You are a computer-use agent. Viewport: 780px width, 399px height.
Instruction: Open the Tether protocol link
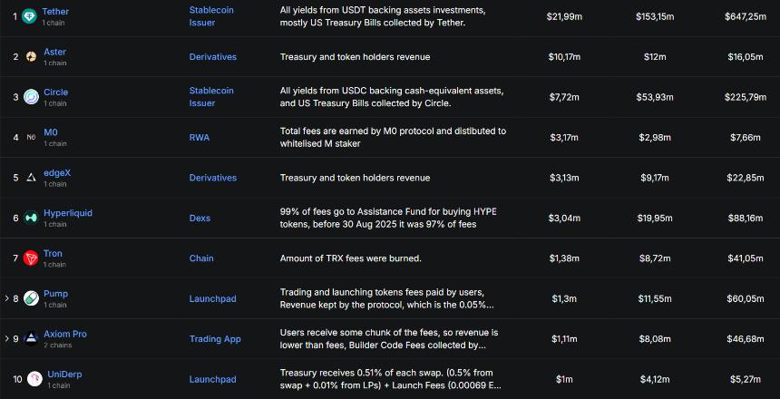coord(55,11)
